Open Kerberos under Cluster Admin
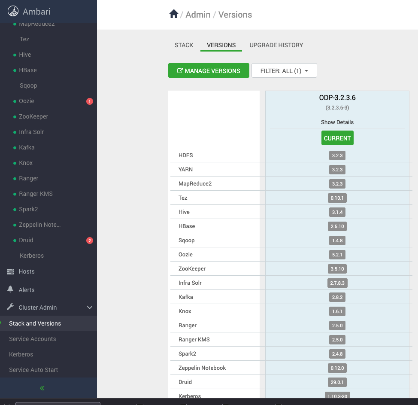The image size is (418, 405). (21, 354)
